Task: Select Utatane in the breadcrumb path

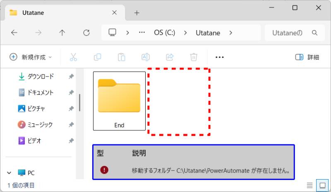Action: coord(208,33)
